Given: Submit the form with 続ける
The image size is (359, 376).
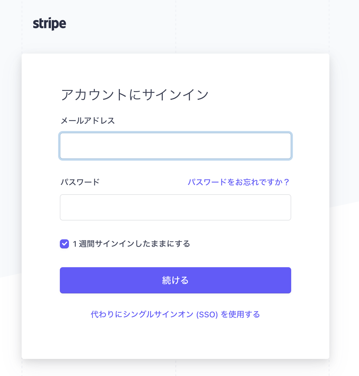Looking at the screenshot, I should 175,280.
